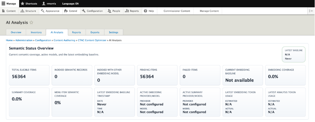Click the Total Eligible Items card
This screenshot has height=122, width=315.
click(29, 75)
